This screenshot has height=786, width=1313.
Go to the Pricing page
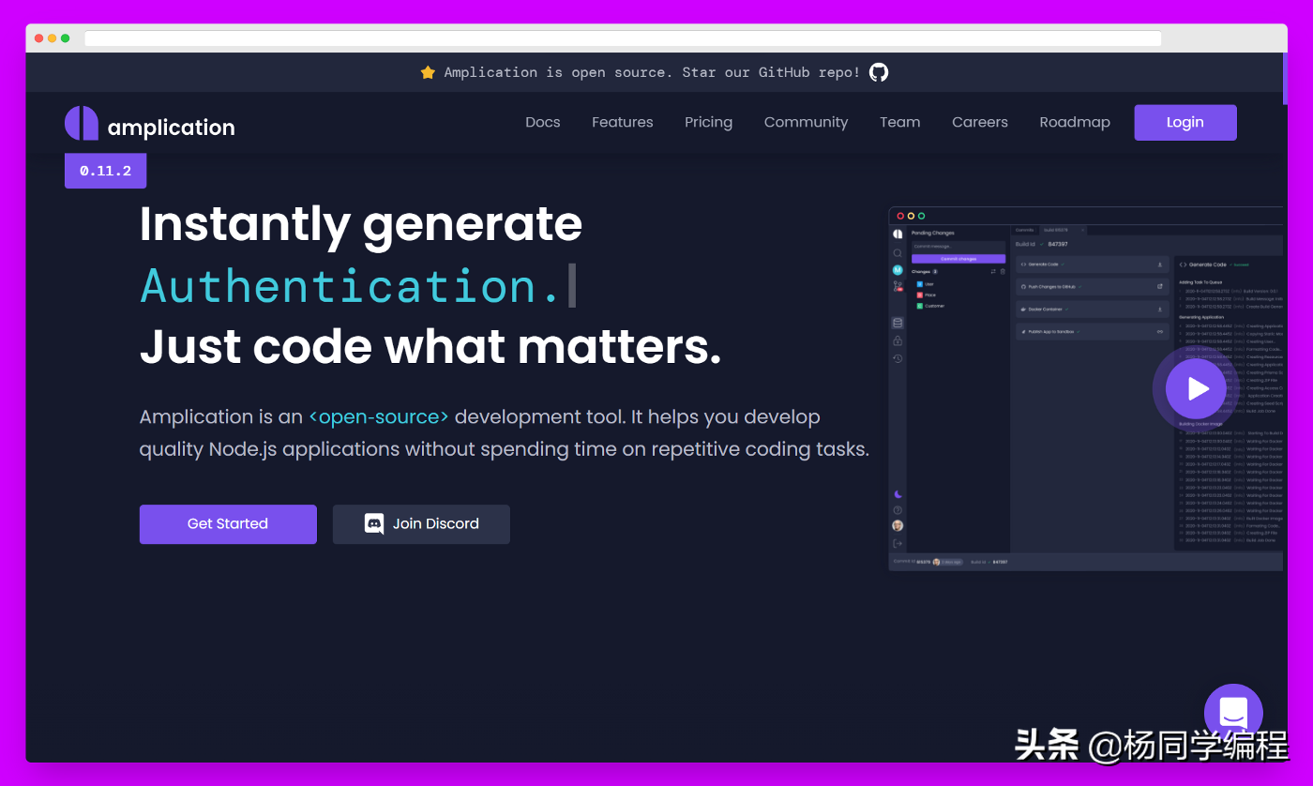click(x=709, y=123)
